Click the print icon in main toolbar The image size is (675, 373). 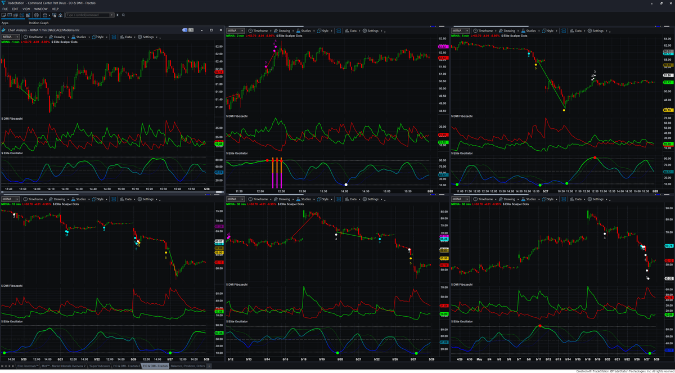coord(37,15)
